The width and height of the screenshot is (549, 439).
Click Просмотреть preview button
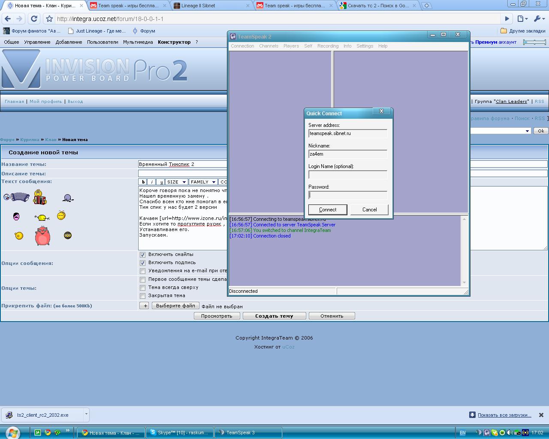click(217, 316)
